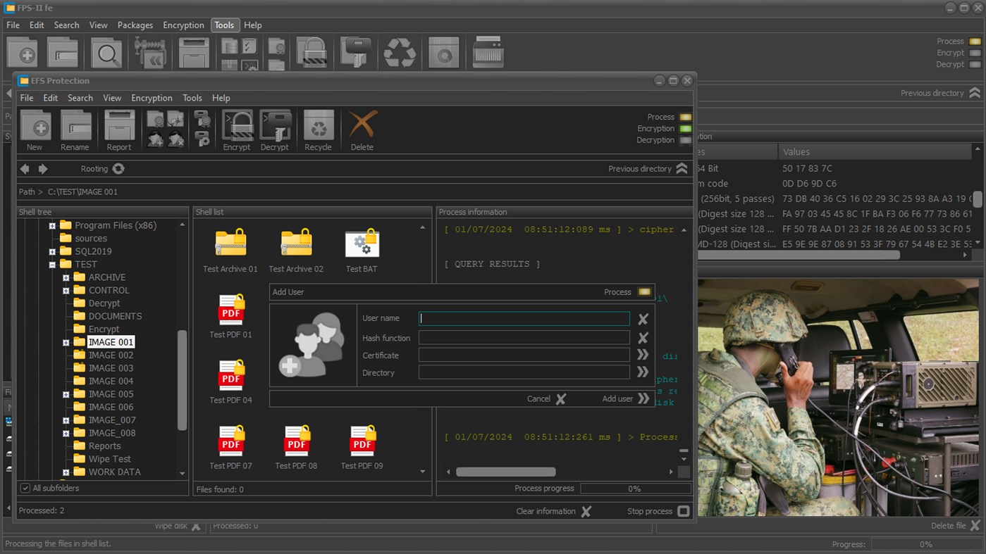Image resolution: width=986 pixels, height=554 pixels.
Task: Refresh the Rooting path indicator
Action: (118, 168)
